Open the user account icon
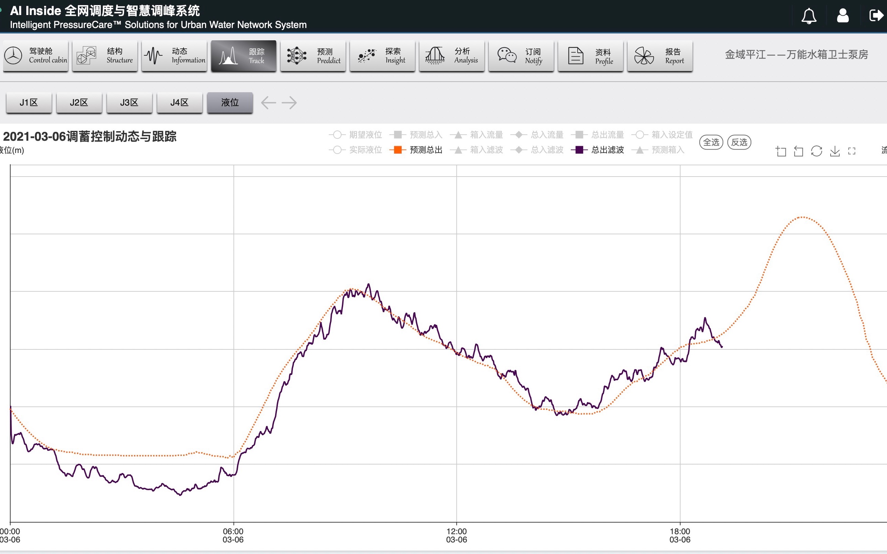 pos(843,16)
